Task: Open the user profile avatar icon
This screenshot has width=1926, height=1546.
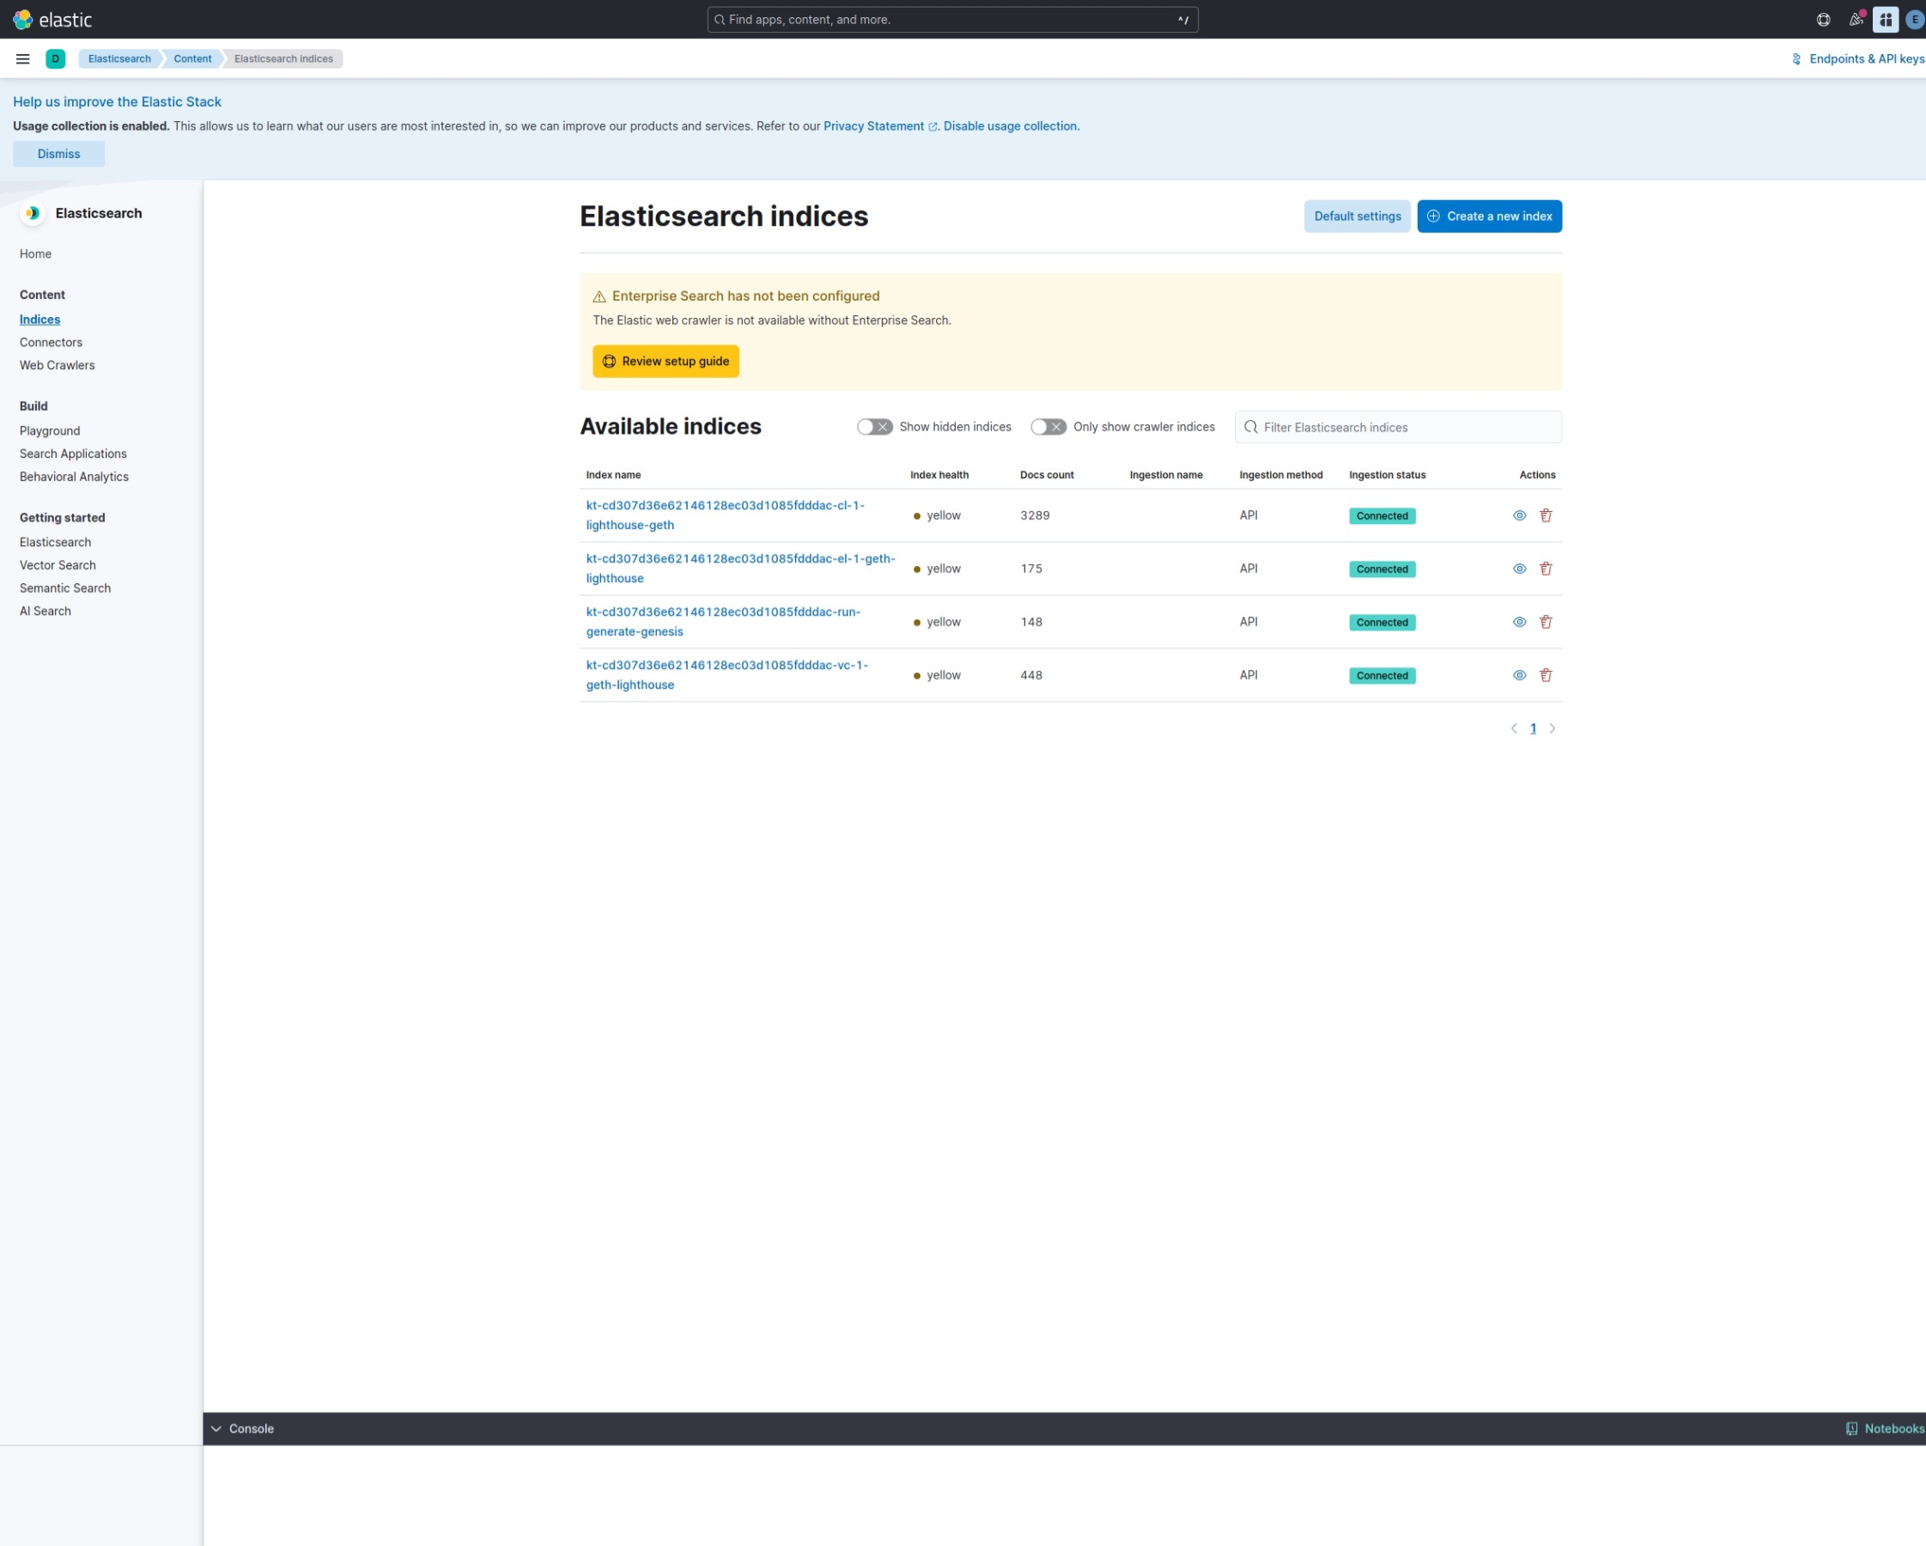Action: 1914,19
